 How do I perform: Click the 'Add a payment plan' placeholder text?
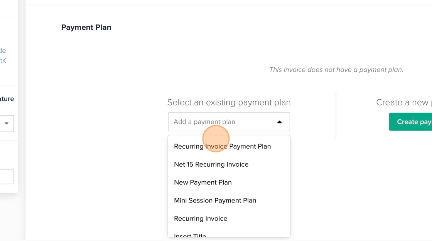(x=204, y=122)
